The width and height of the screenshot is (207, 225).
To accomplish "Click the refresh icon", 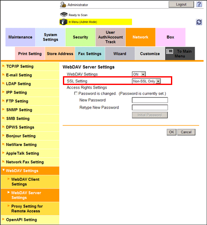I will [x=199, y=22].
